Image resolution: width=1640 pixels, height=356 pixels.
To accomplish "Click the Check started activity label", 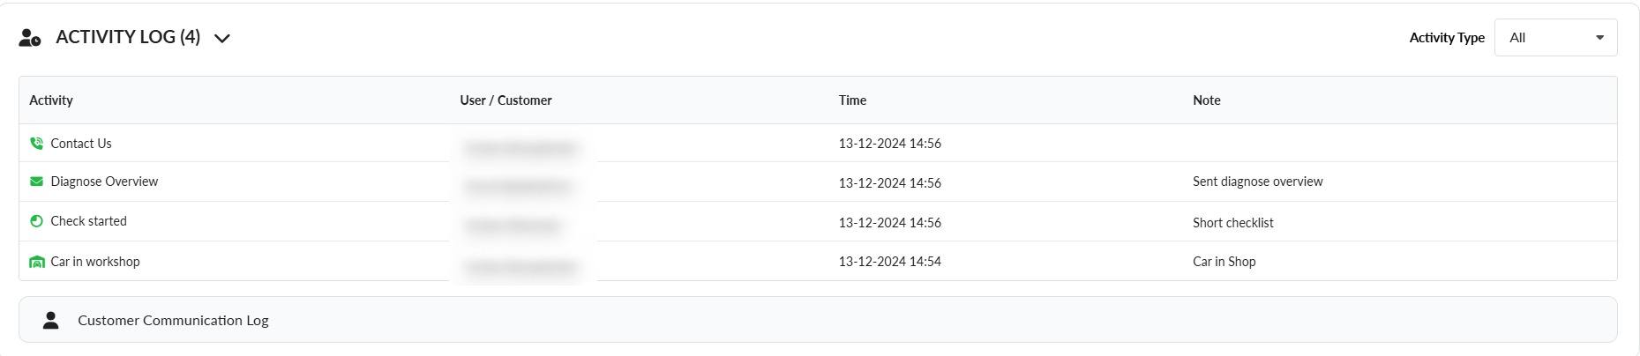I will [x=88, y=221].
